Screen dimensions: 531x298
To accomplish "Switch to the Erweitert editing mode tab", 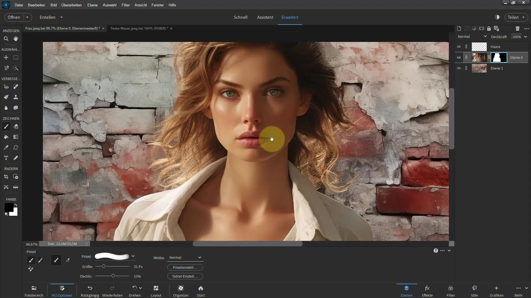I will pos(290,17).
